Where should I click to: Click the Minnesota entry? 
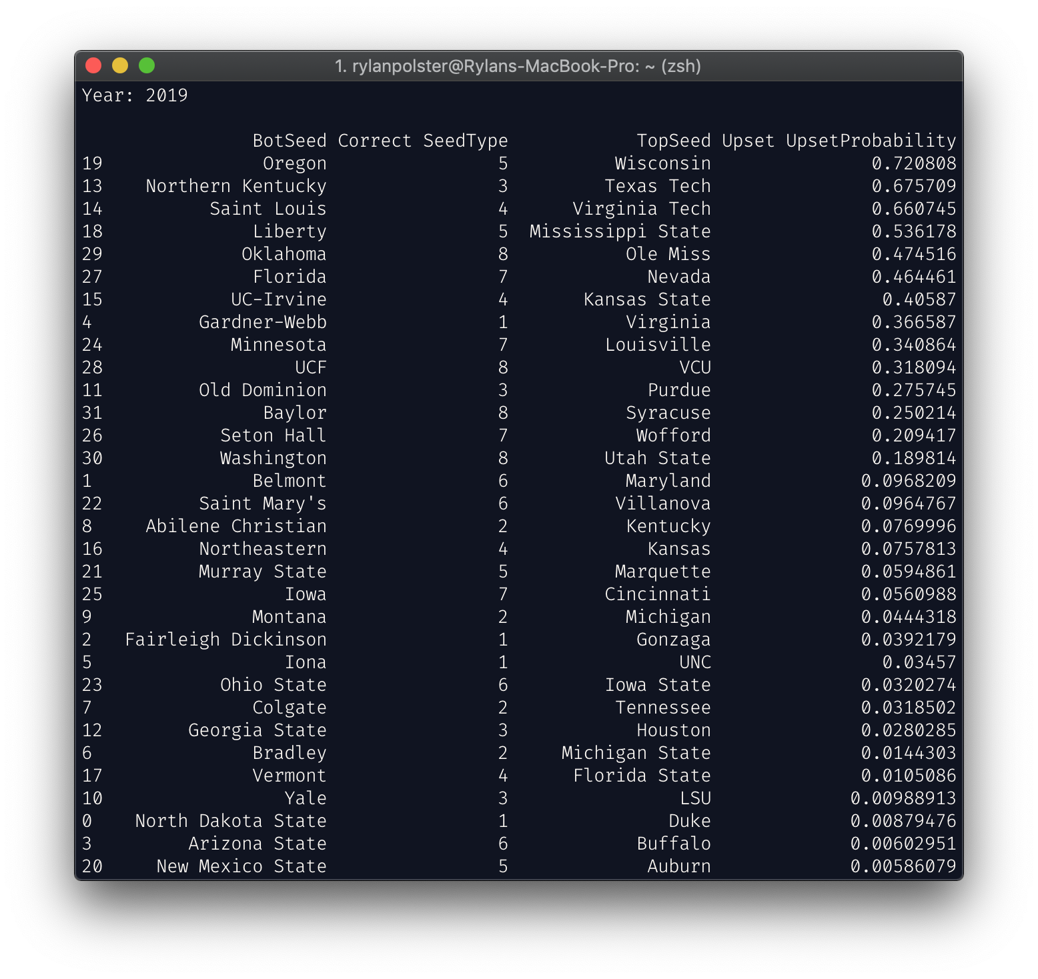(x=279, y=345)
